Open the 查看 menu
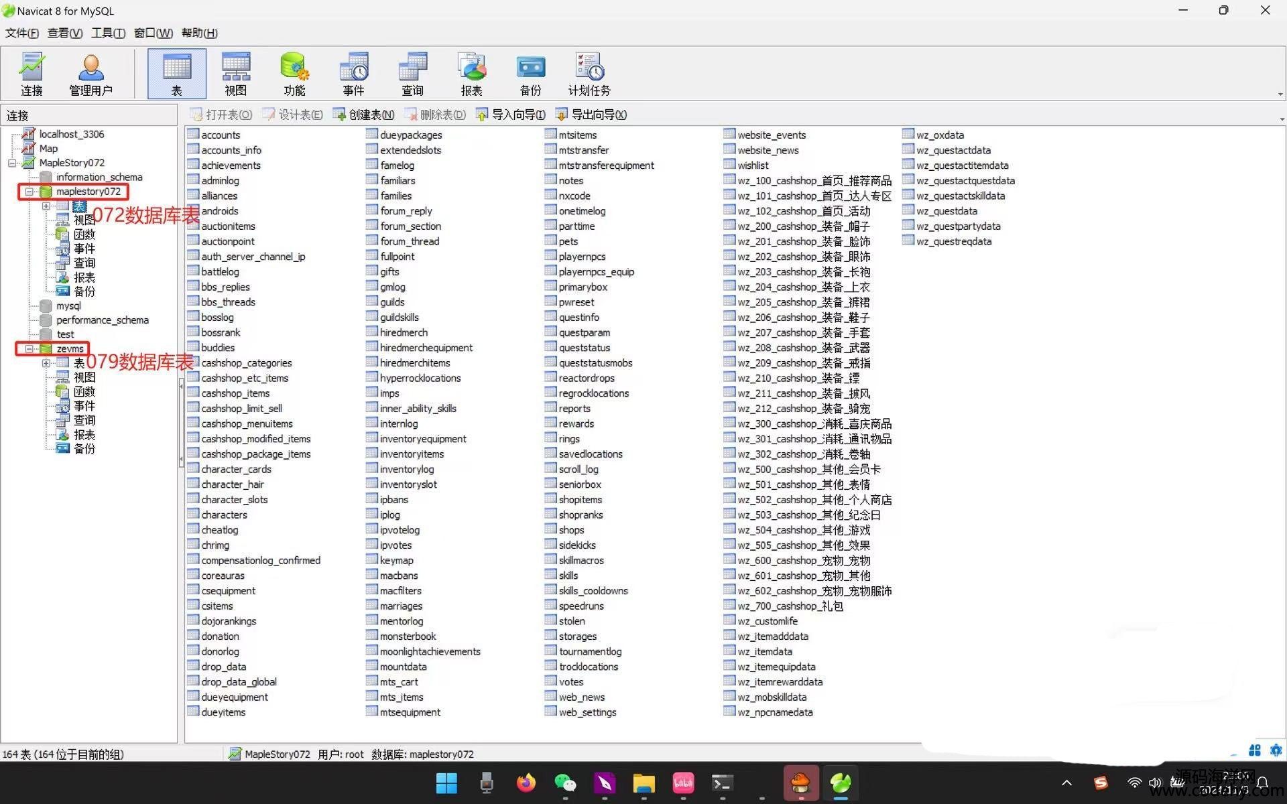This screenshot has width=1287, height=804. (x=65, y=33)
